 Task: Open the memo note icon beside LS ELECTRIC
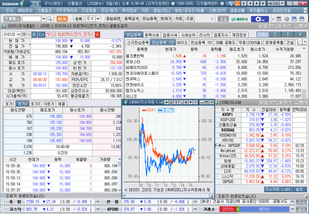pyautogui.click(x=48, y=35)
